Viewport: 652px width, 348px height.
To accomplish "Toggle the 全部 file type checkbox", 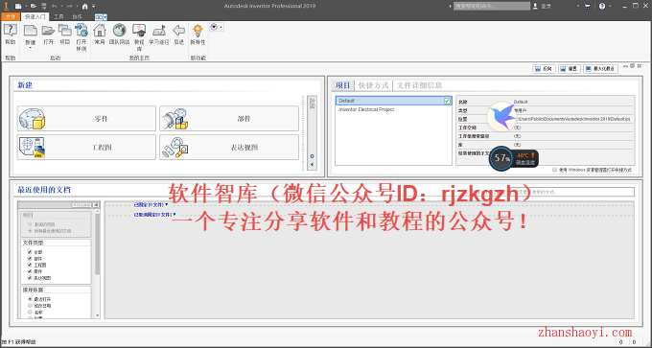I will [30, 252].
